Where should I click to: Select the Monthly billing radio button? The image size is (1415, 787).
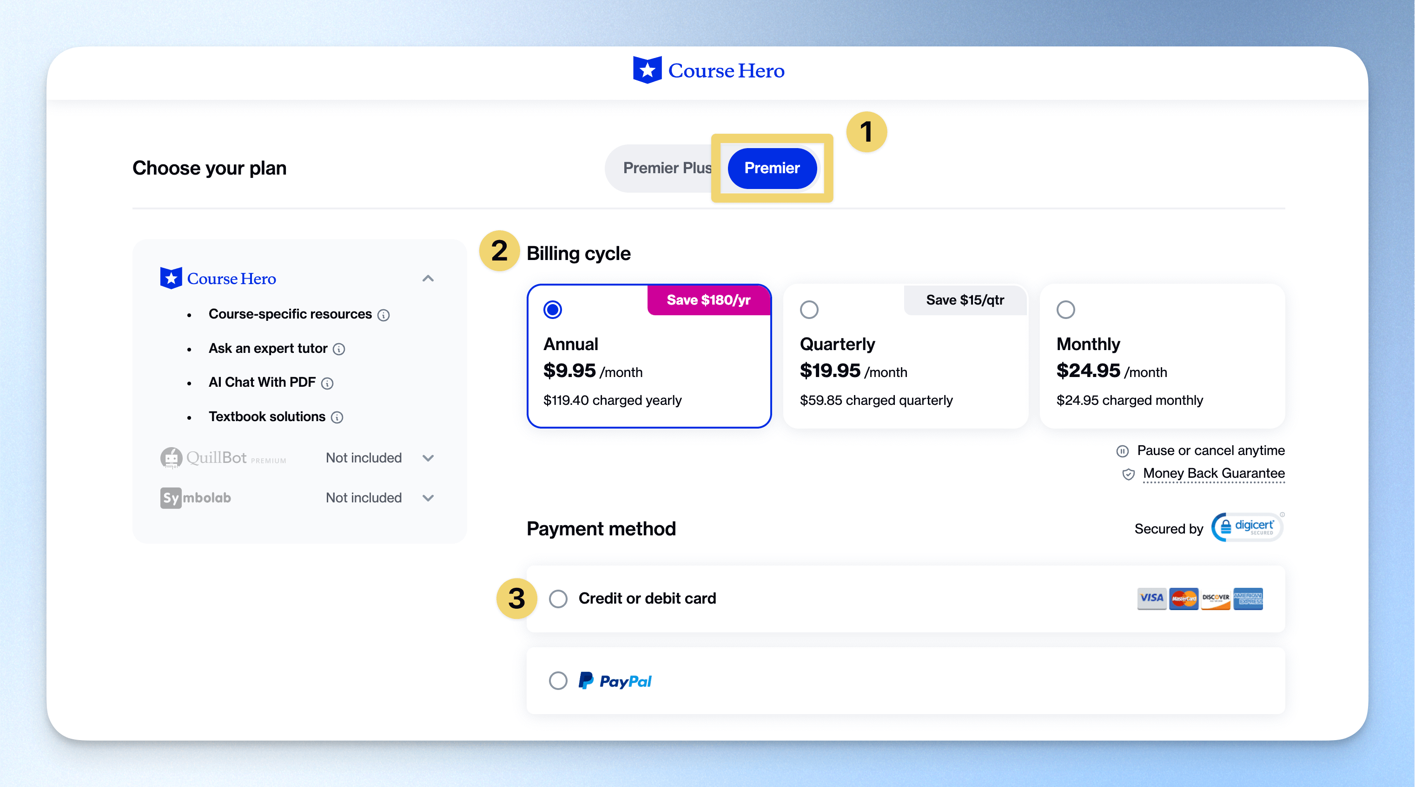(x=1065, y=310)
